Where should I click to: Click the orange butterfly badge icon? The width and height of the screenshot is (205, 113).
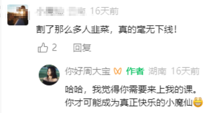pyautogui.click(x=118, y=71)
